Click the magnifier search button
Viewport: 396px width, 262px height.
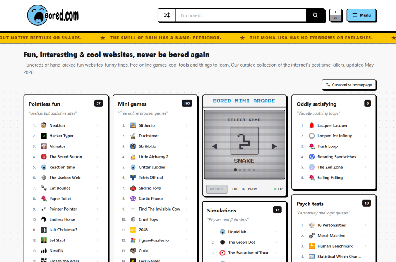[x=315, y=15]
